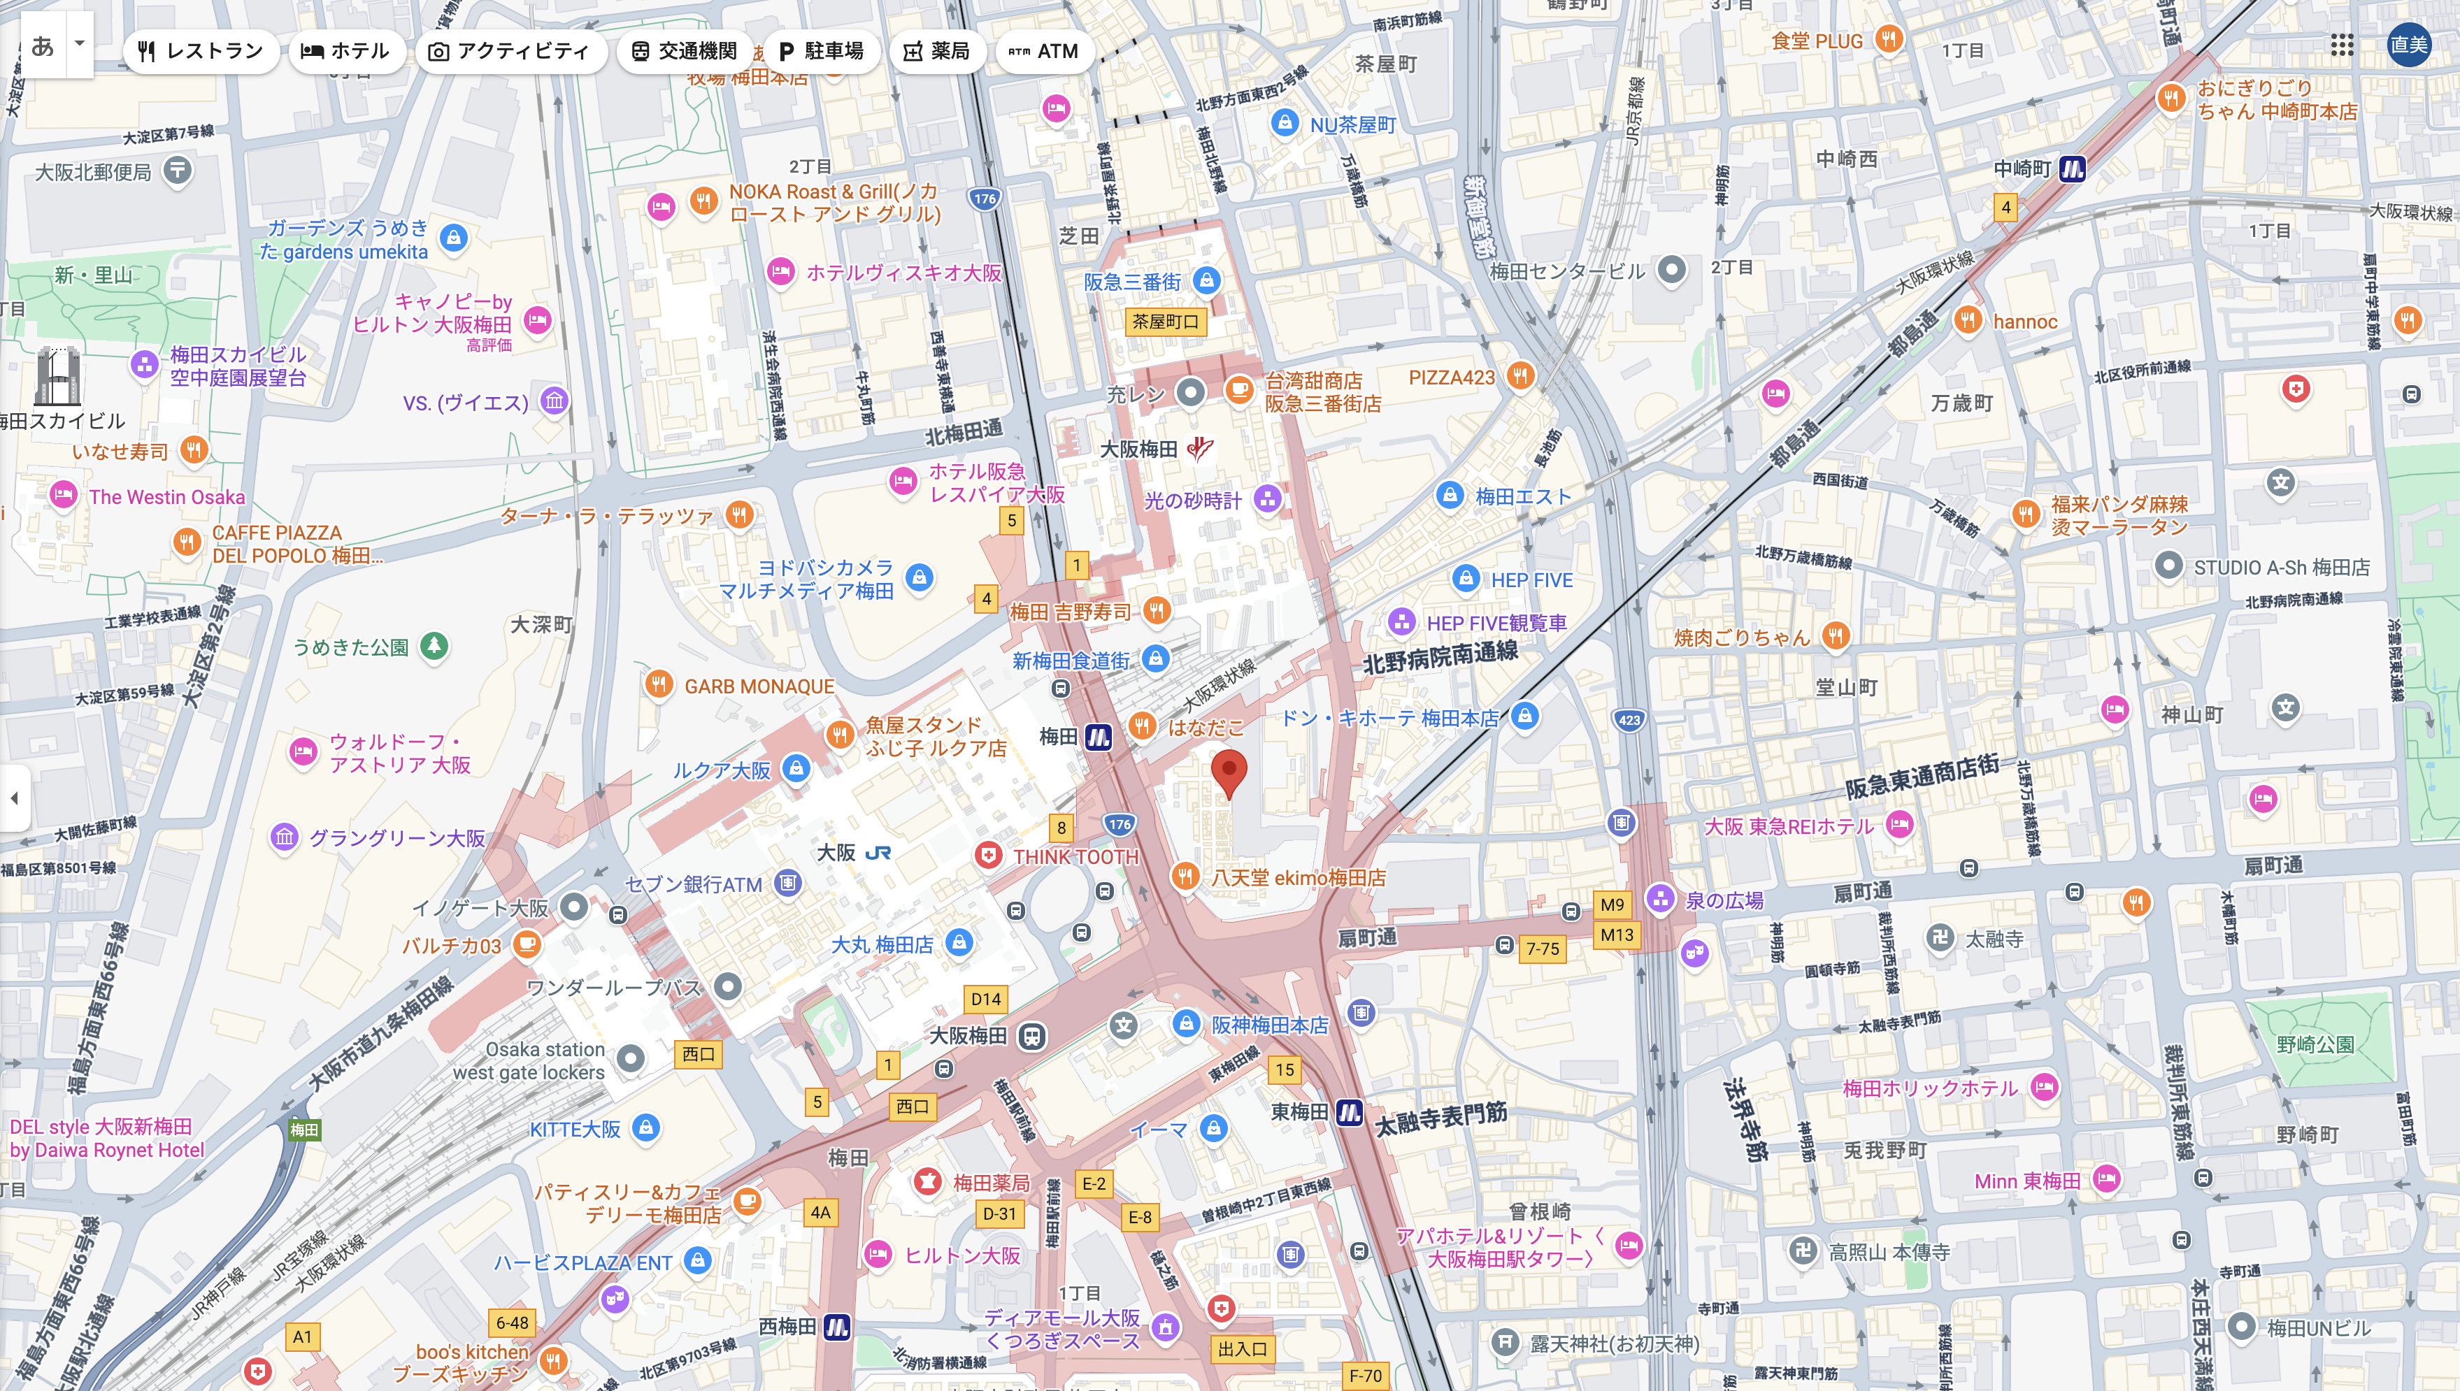
Task: Open the 露天神社(お初天神) shrine marker
Action: click(x=1506, y=1342)
